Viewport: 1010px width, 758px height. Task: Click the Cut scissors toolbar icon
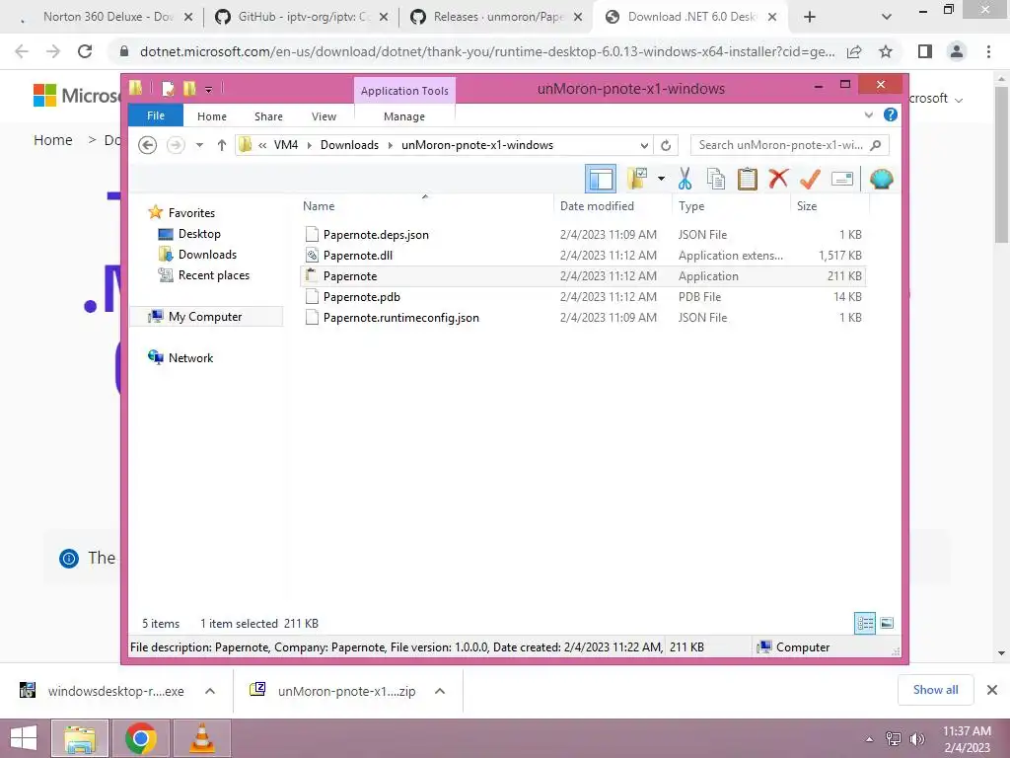click(685, 180)
